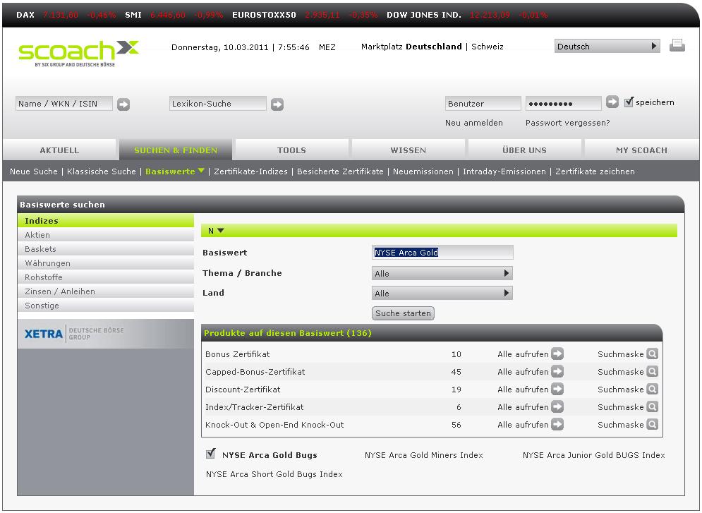Switch marketplace to Deutschland

[x=433, y=47]
